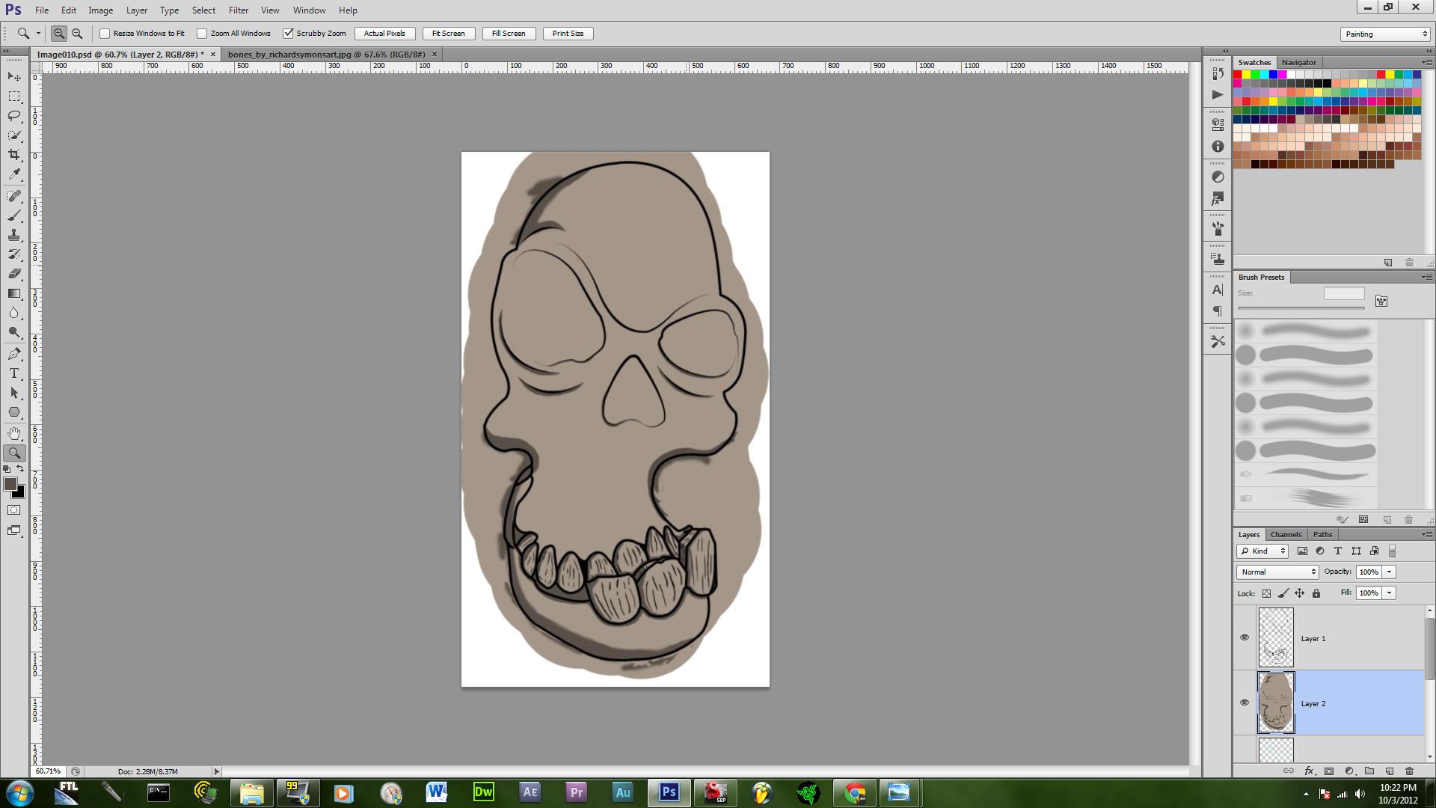
Task: Open the Normal blend mode dropdown
Action: [x=1277, y=572]
